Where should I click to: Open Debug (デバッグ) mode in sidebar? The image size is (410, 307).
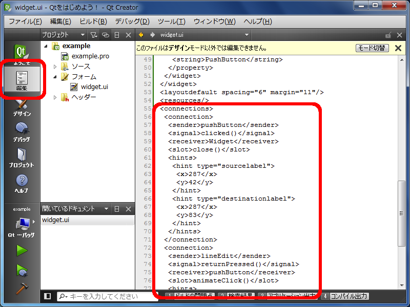tap(22, 132)
